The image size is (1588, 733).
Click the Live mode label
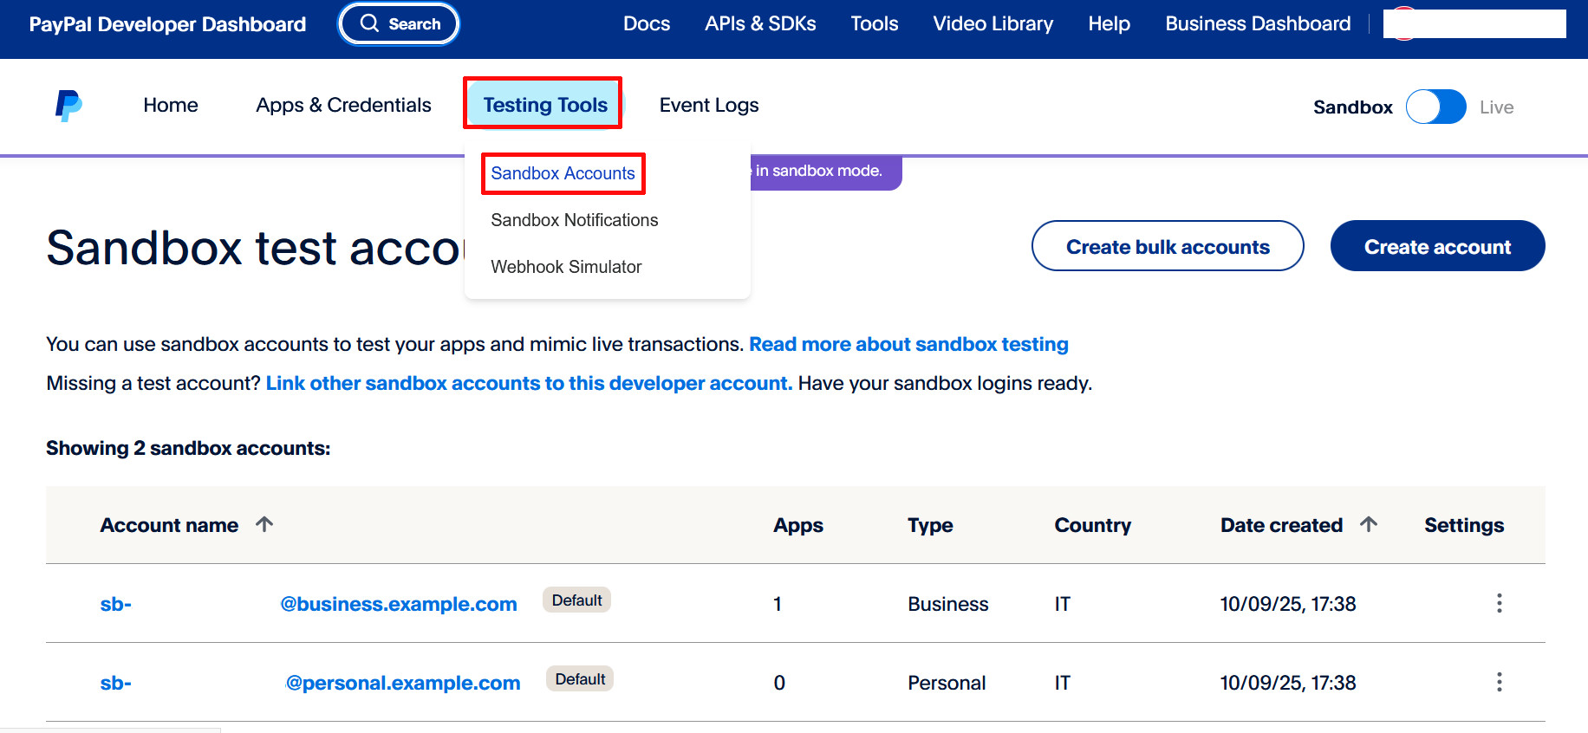click(1496, 107)
